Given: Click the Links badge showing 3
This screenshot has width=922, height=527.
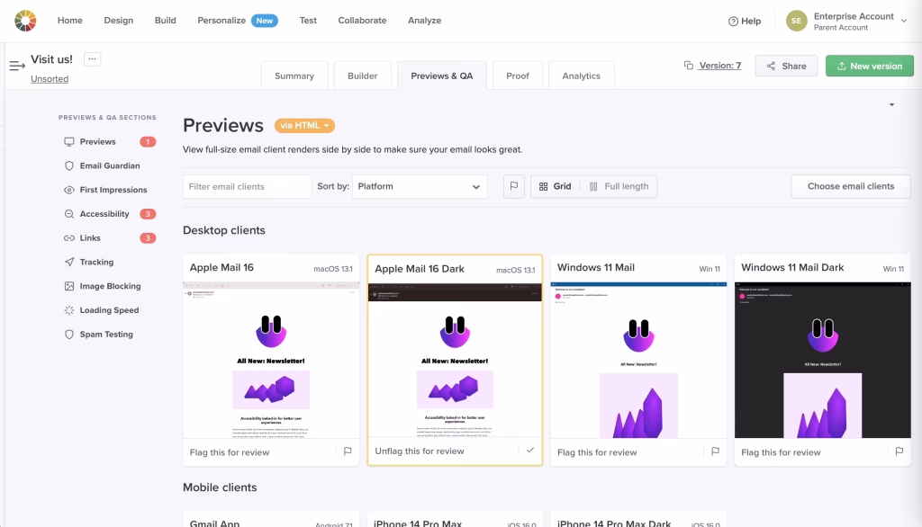Looking at the screenshot, I should [x=148, y=238].
